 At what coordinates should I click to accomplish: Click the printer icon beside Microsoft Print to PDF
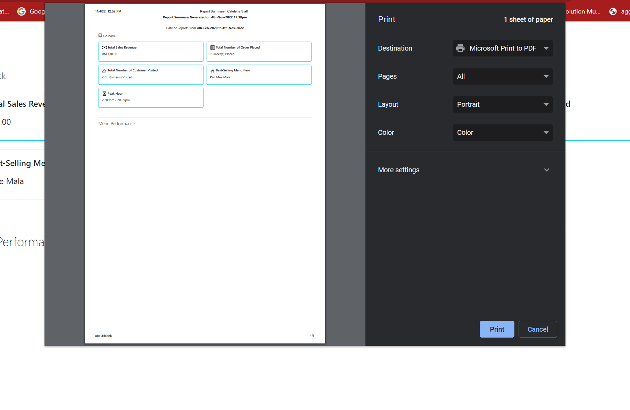click(460, 48)
